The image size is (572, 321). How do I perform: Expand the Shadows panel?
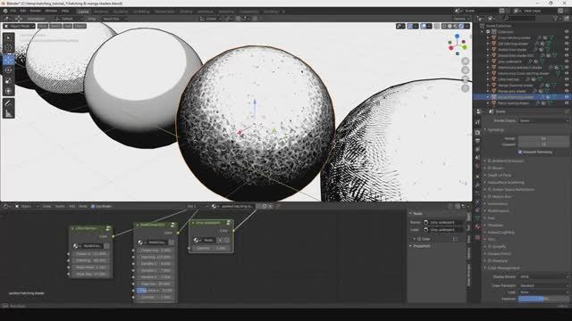tap(495, 226)
